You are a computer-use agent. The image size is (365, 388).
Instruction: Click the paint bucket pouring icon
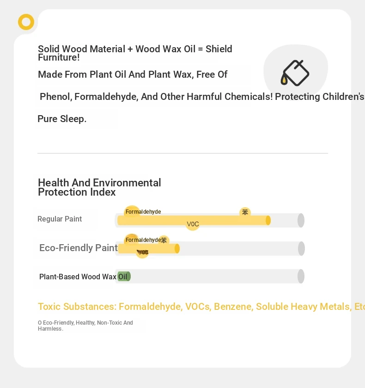[x=295, y=73]
